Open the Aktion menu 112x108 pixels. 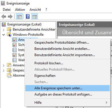[x=20, y=10]
